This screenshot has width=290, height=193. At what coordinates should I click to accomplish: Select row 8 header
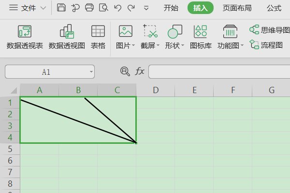(10, 184)
